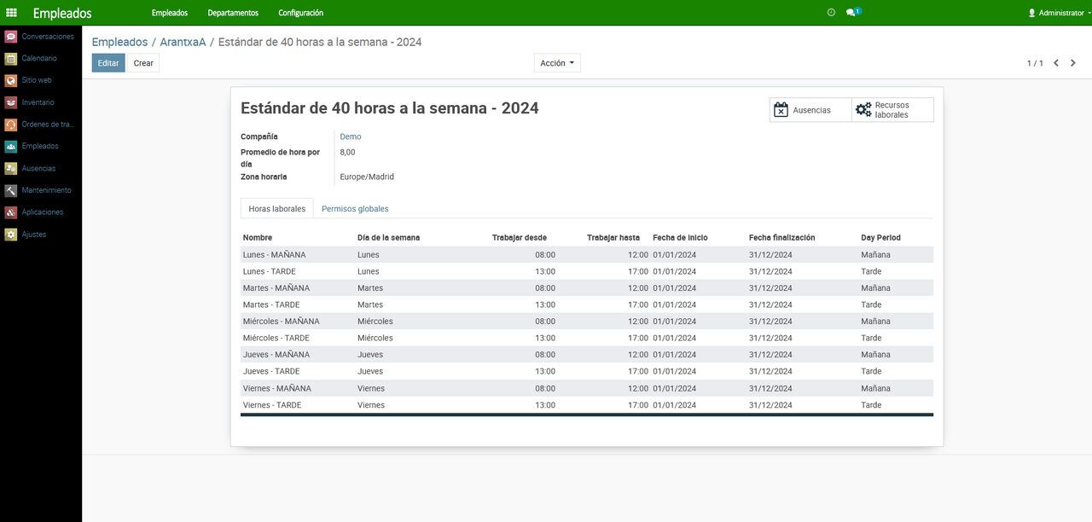This screenshot has width=1092, height=522.
Task: Go to next record arrow
Action: tap(1073, 63)
